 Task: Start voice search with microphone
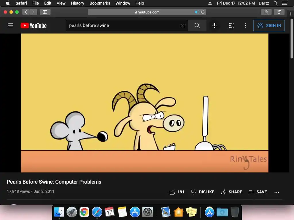pos(214,25)
